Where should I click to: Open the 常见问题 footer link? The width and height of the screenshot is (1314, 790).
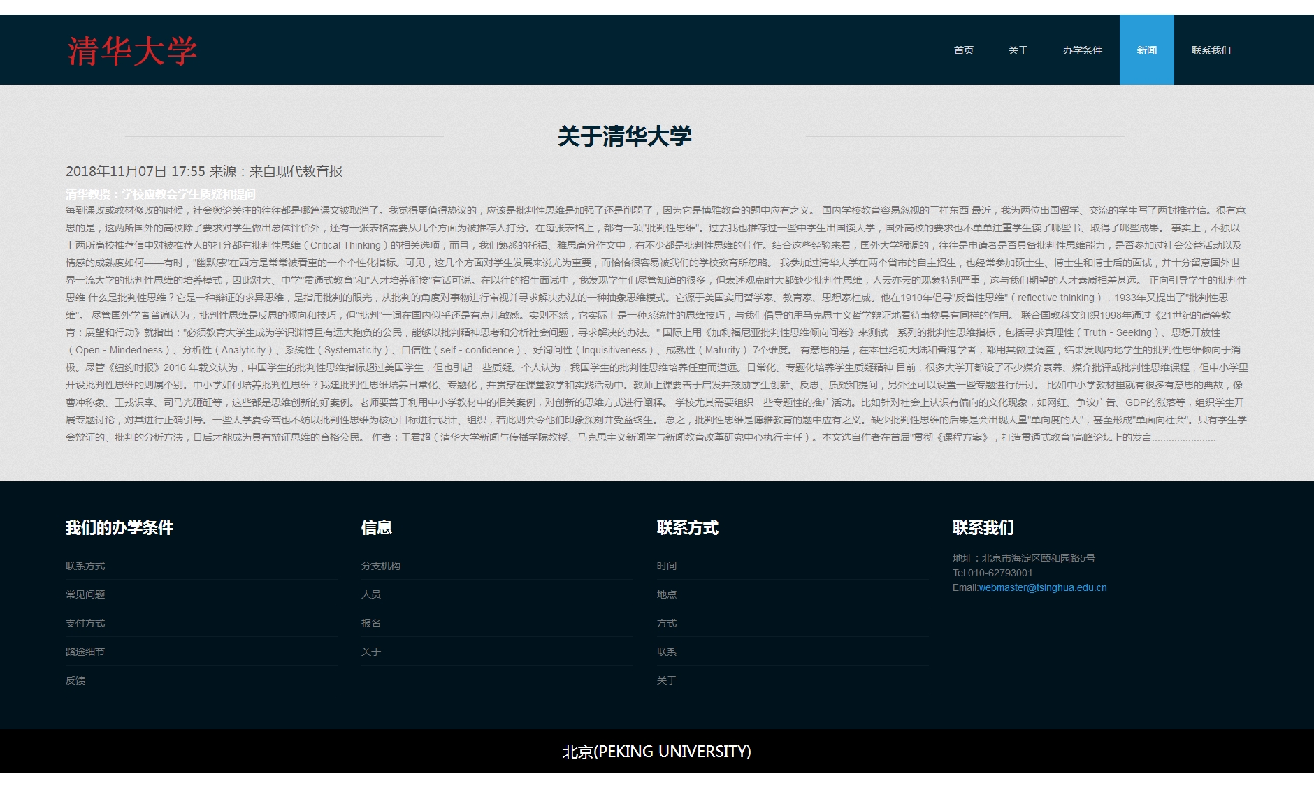[85, 594]
